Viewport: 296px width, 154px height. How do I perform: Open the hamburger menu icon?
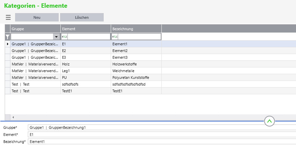pos(8,17)
